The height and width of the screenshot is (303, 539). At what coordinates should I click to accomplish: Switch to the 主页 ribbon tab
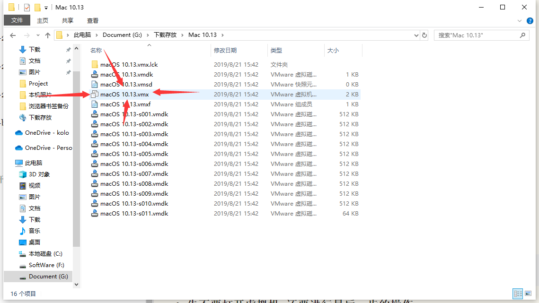pyautogui.click(x=43, y=21)
